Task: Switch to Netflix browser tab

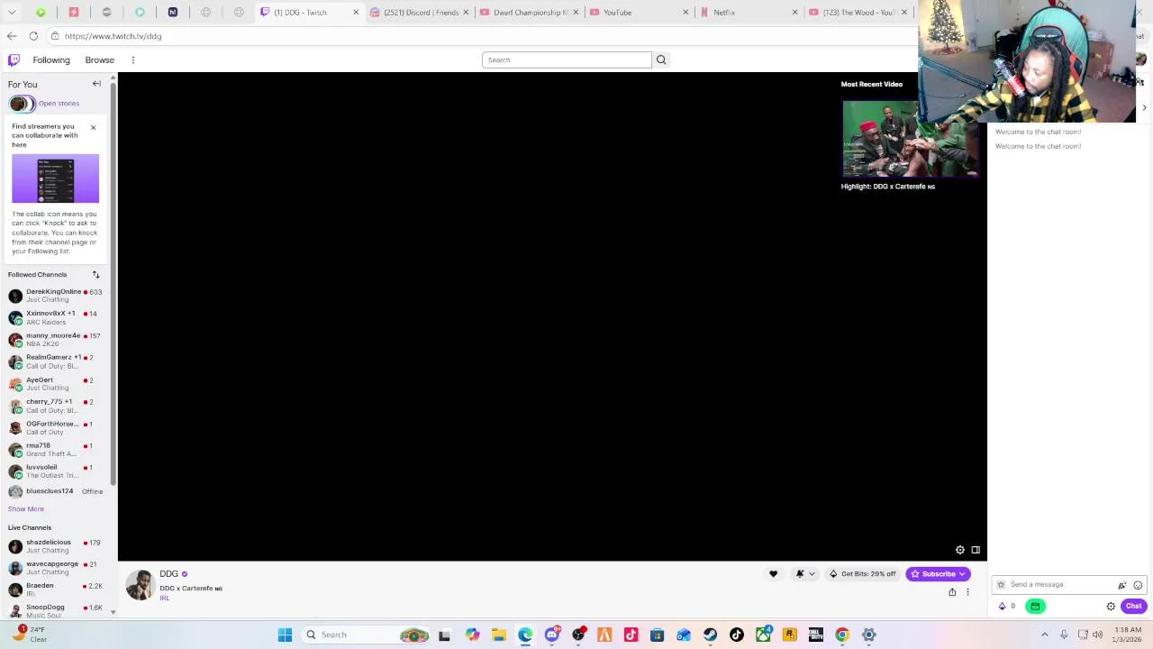Action: coord(749,13)
